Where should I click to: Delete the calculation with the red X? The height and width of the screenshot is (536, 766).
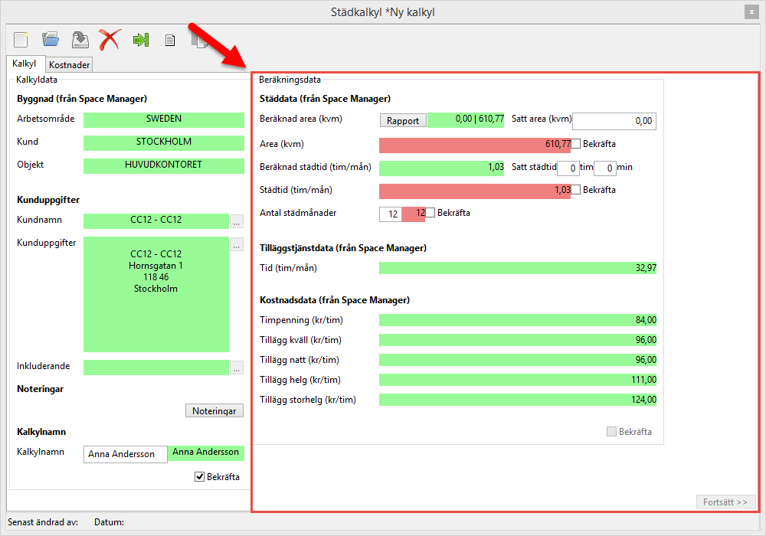110,40
